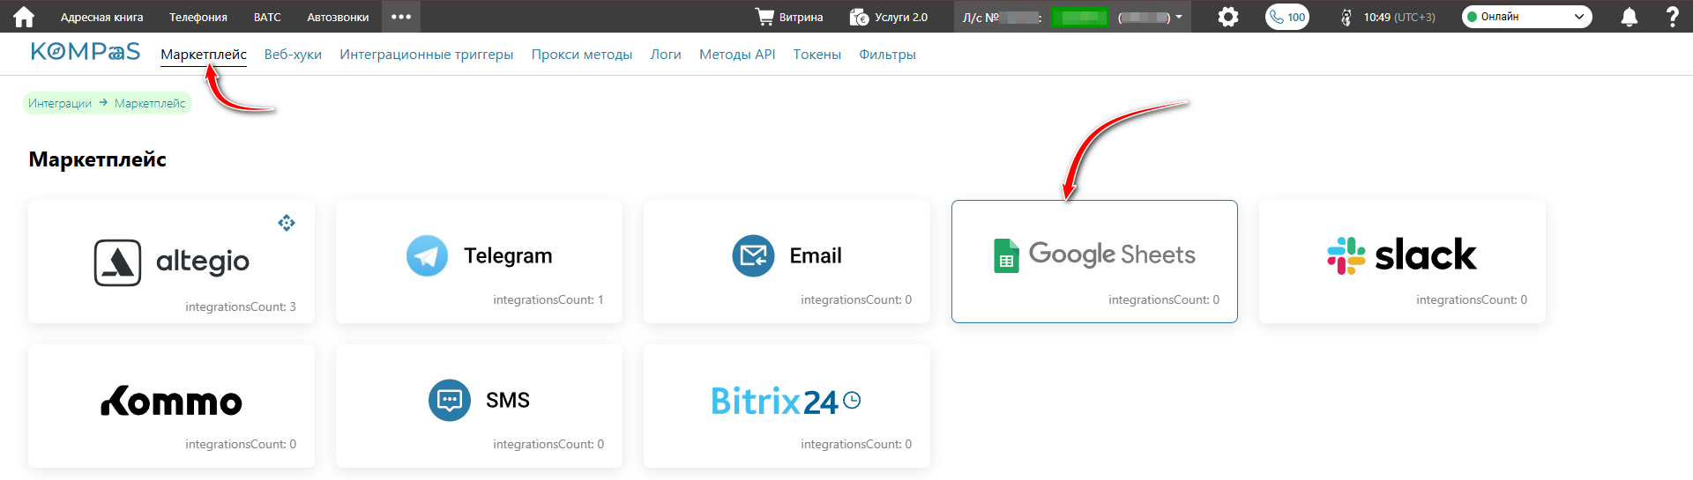
Task: Click the clock icon beside Bitrix24
Action: tap(852, 400)
